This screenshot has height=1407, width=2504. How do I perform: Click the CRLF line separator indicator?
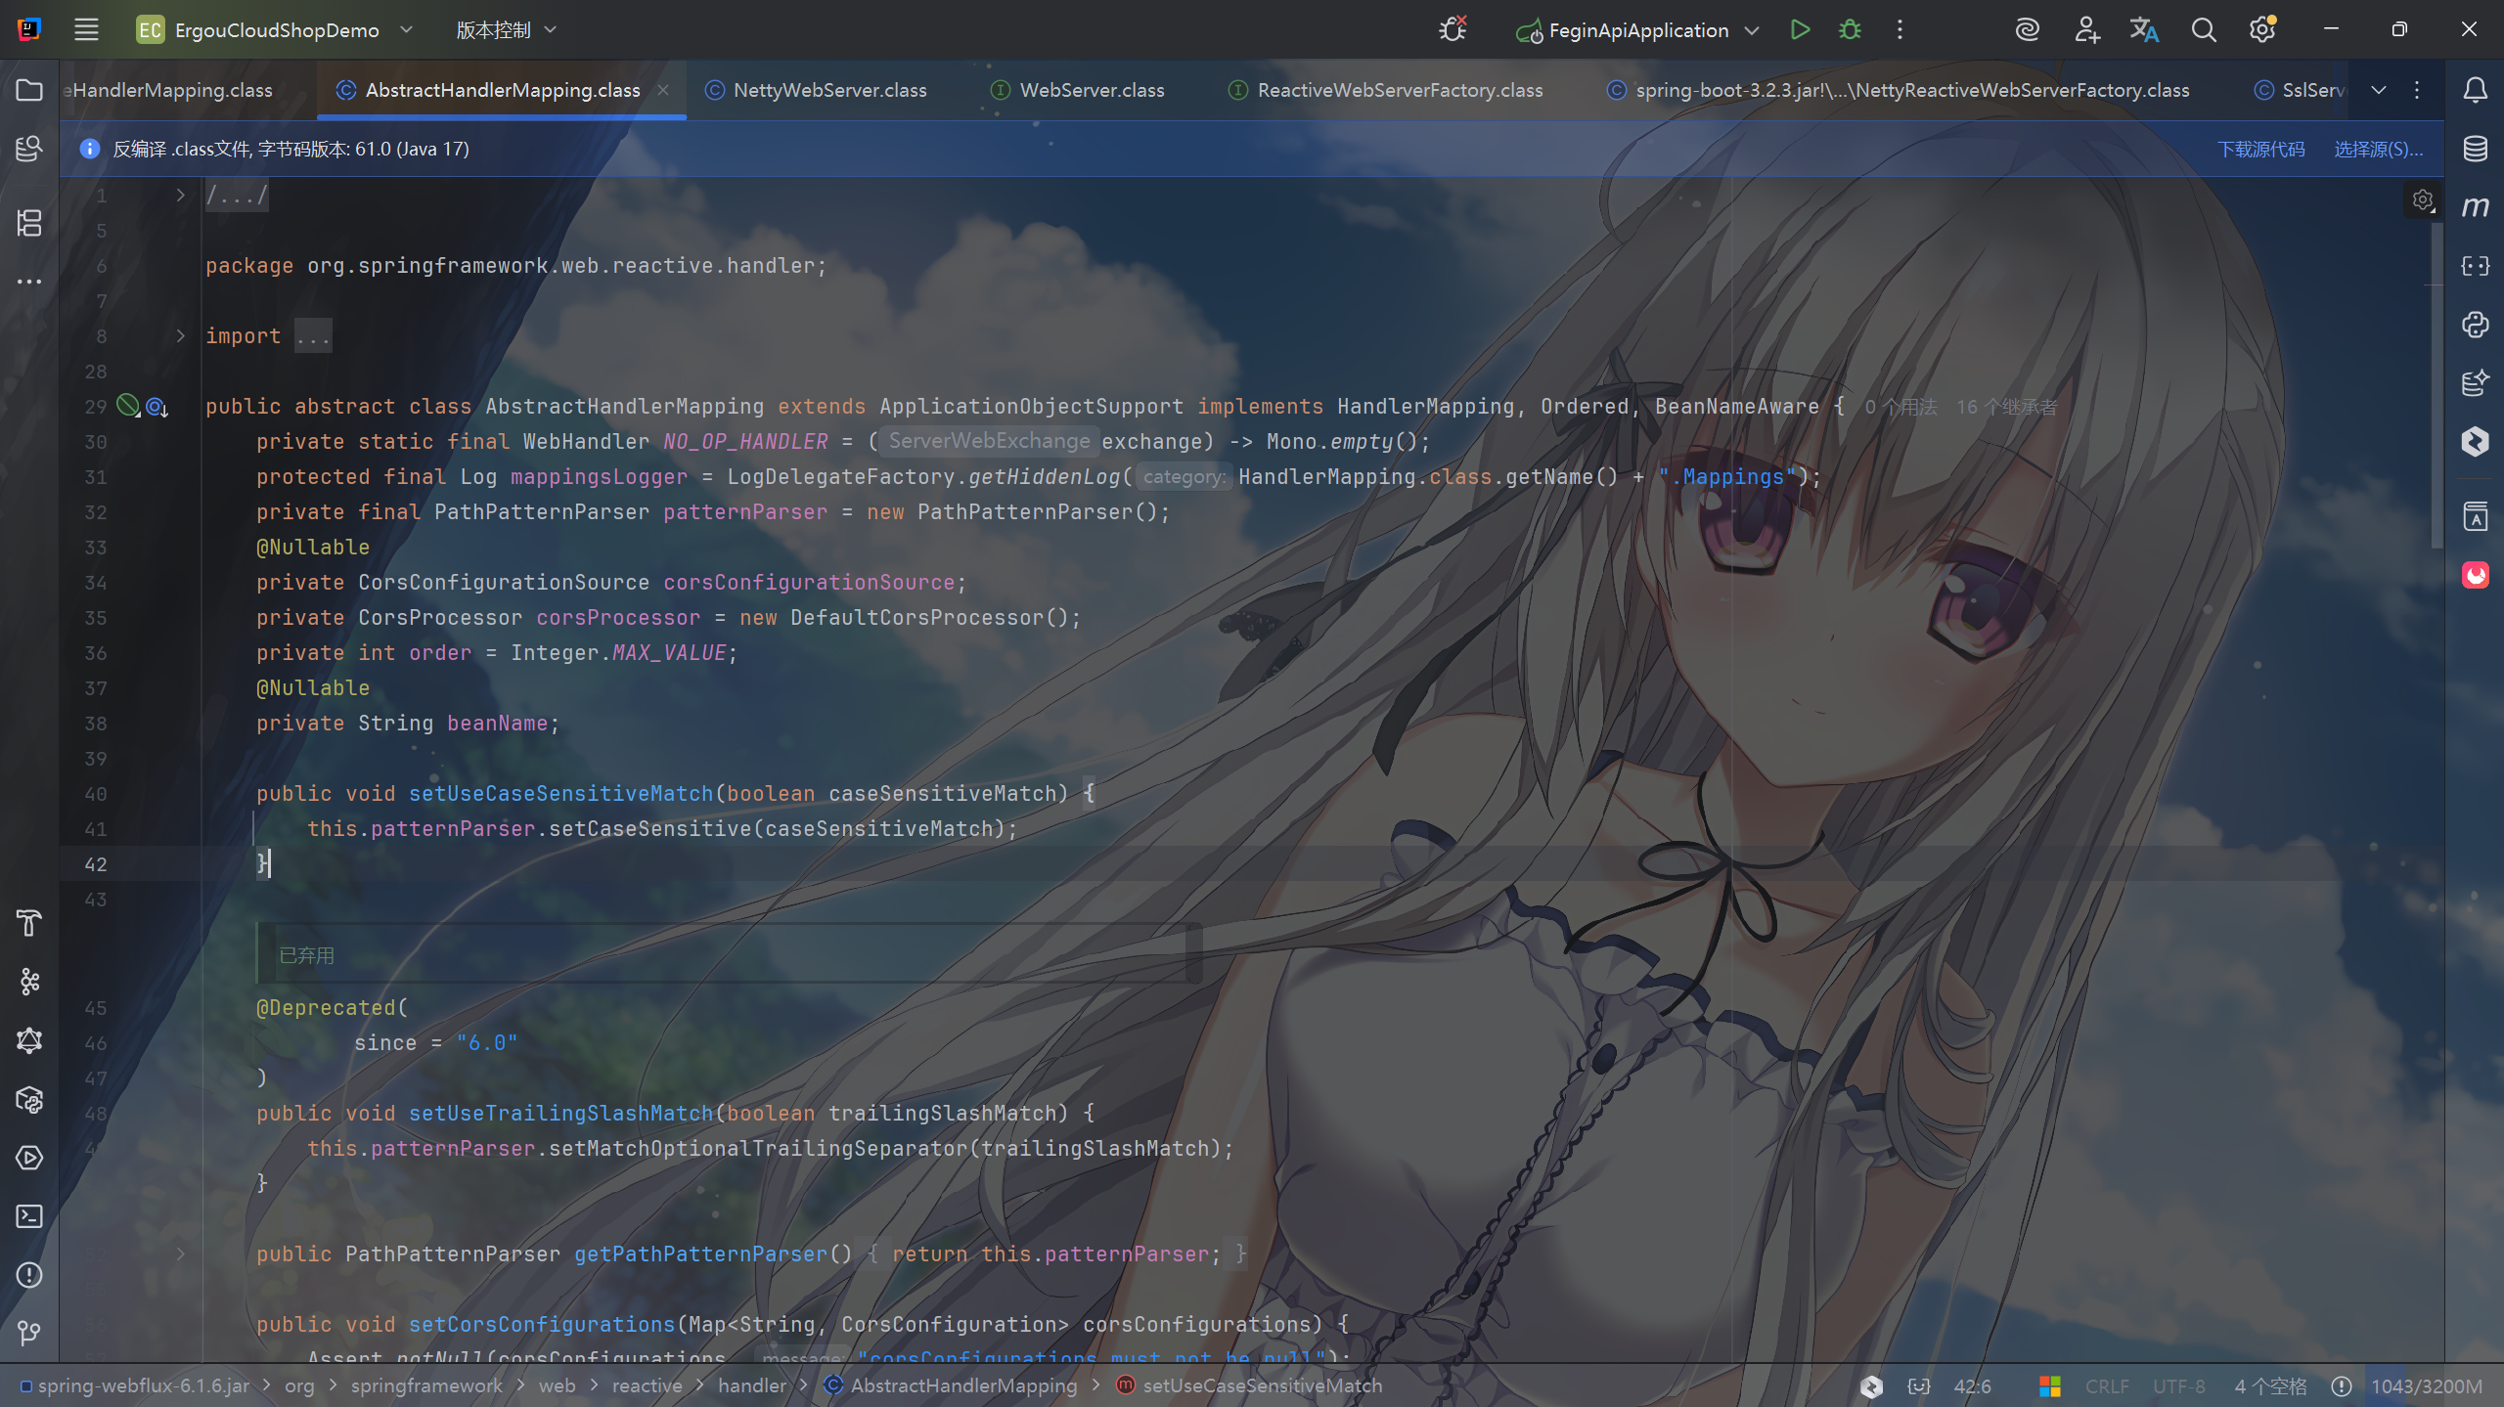click(2107, 1386)
